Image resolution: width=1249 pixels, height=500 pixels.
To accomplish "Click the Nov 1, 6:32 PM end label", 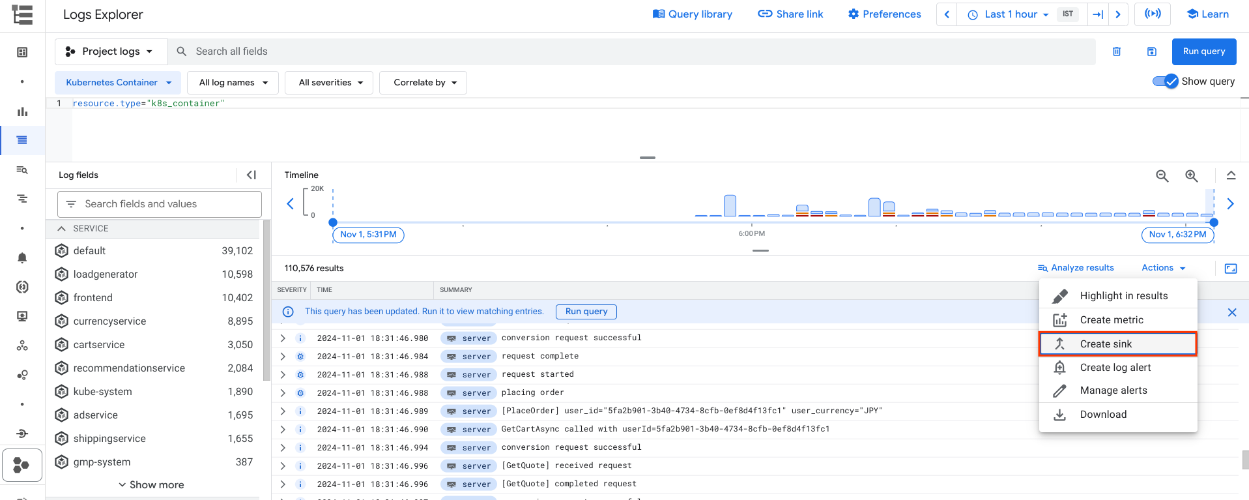I will point(1178,235).
